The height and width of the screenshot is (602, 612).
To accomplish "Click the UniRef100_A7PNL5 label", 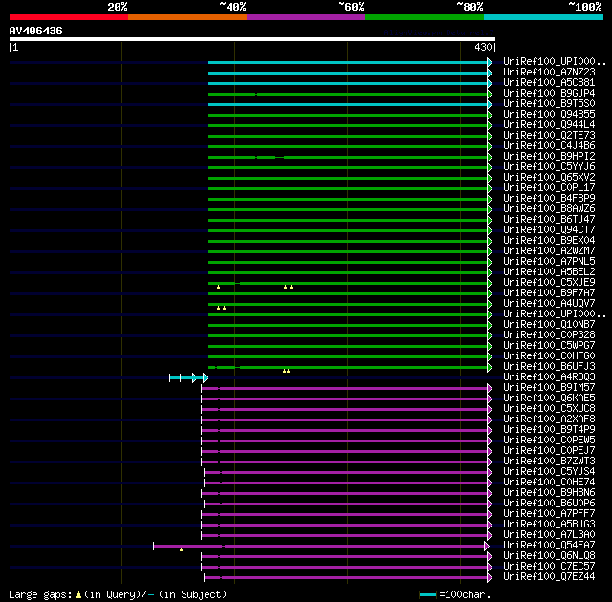I will (x=549, y=262).
